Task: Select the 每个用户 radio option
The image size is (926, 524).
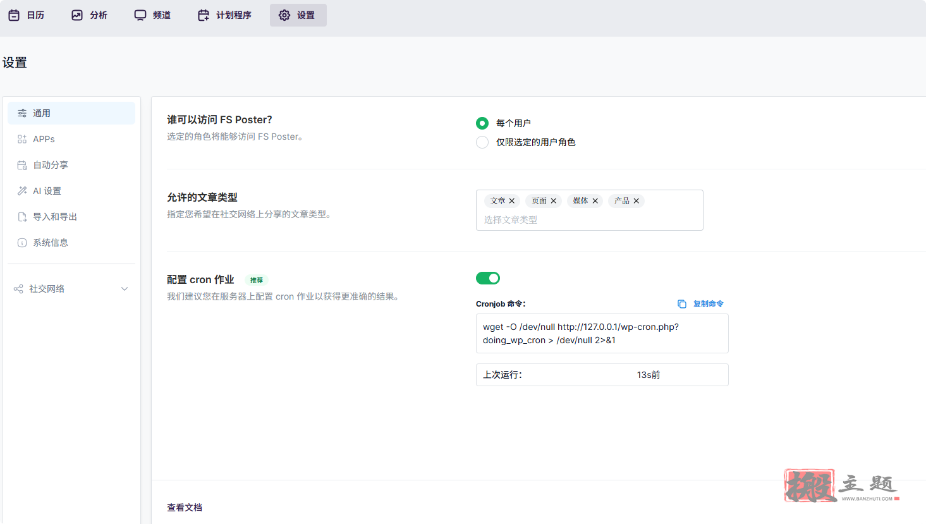Action: coord(482,123)
